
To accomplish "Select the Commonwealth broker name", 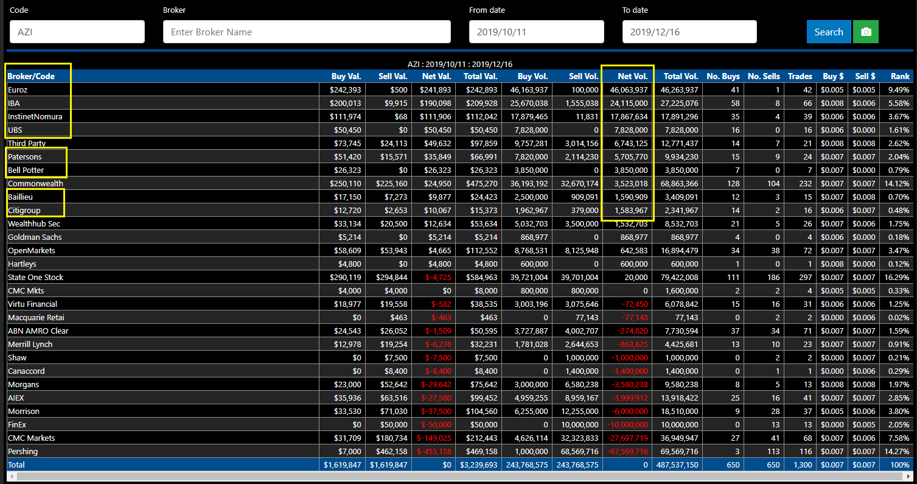I will click(x=35, y=183).
